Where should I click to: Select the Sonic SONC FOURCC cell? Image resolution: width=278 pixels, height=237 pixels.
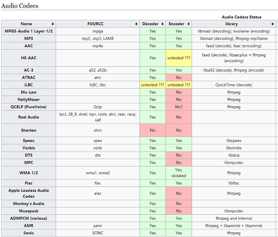coord(98,233)
